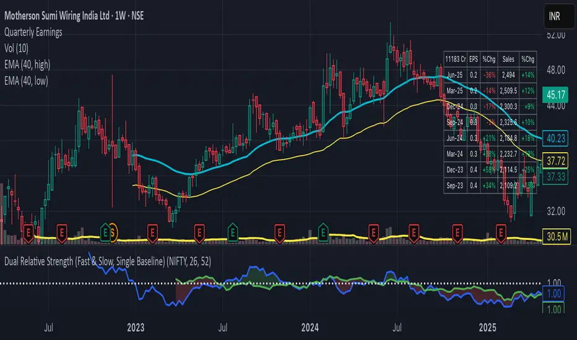Click the red E earnings marker in late 2023
This screenshot has height=340, width=577.
279,233
